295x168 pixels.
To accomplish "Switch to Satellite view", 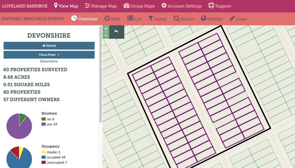I will click(212, 19).
